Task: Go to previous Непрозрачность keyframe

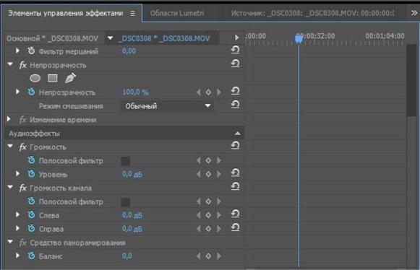Action: (x=199, y=92)
